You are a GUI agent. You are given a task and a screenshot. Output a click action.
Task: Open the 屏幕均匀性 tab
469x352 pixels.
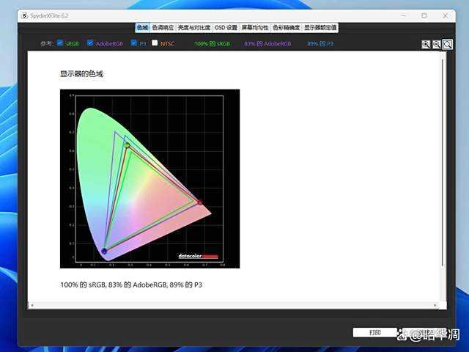[x=255, y=28]
